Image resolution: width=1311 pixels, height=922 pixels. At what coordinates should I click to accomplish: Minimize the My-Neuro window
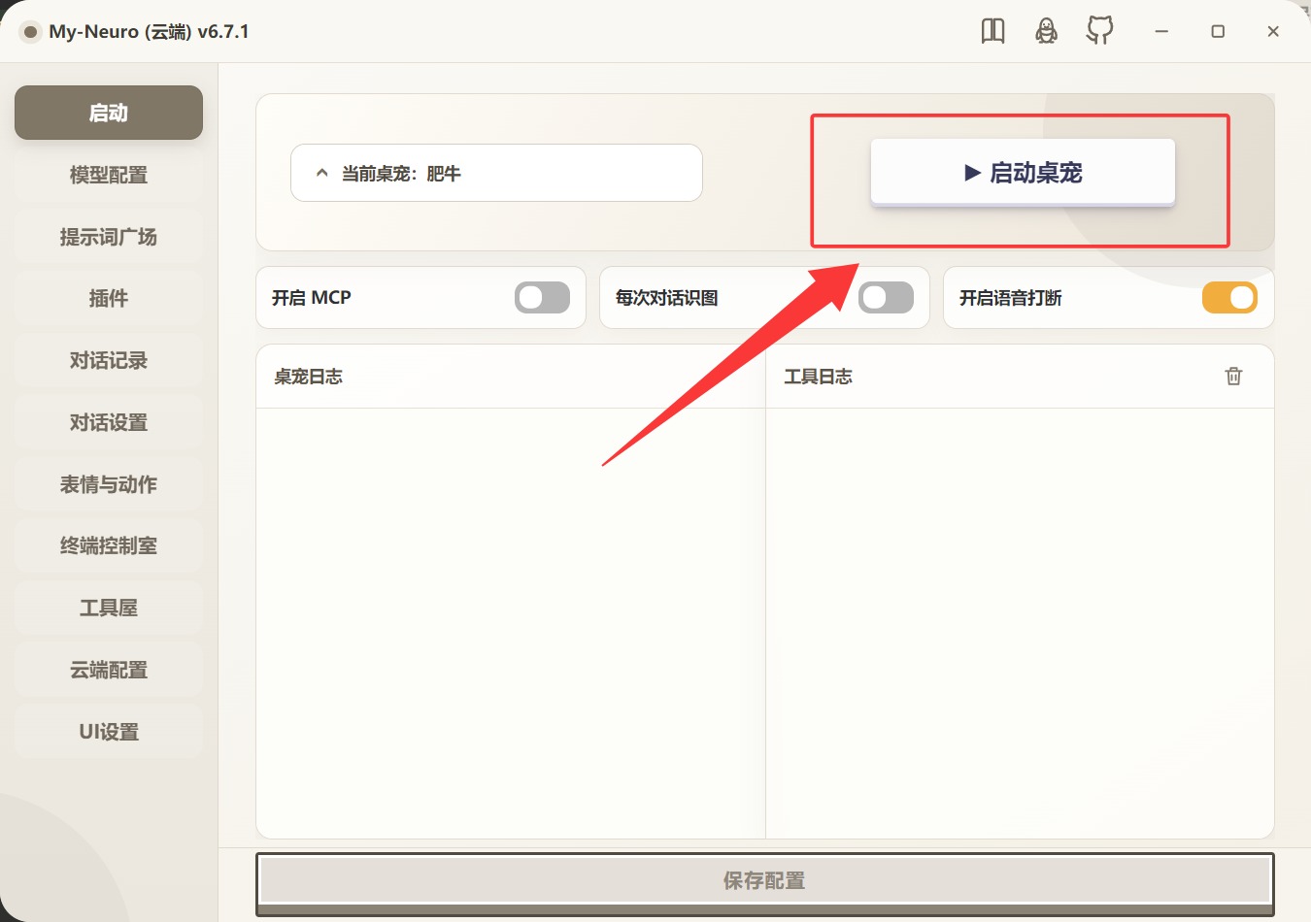pos(1160,32)
